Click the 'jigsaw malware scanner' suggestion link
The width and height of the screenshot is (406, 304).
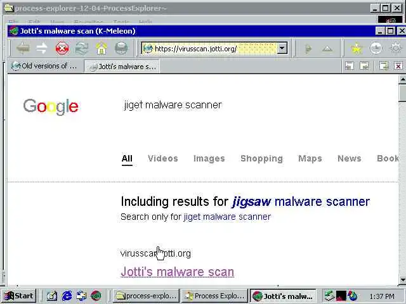pos(301,201)
